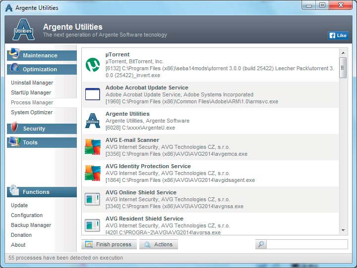
Task: Select the AVG Resident Shield Service title
Action: 144,219
